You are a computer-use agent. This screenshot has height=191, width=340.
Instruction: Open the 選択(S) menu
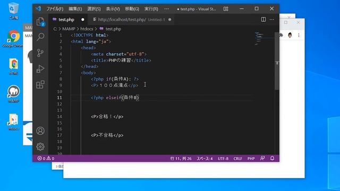[94, 9]
